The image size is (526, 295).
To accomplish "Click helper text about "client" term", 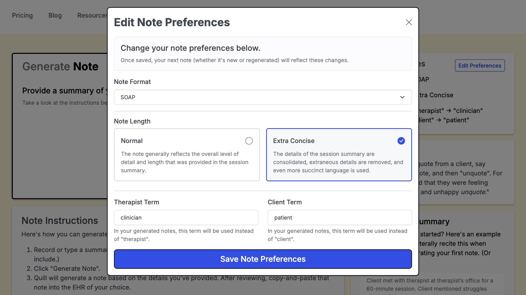I will [338, 235].
